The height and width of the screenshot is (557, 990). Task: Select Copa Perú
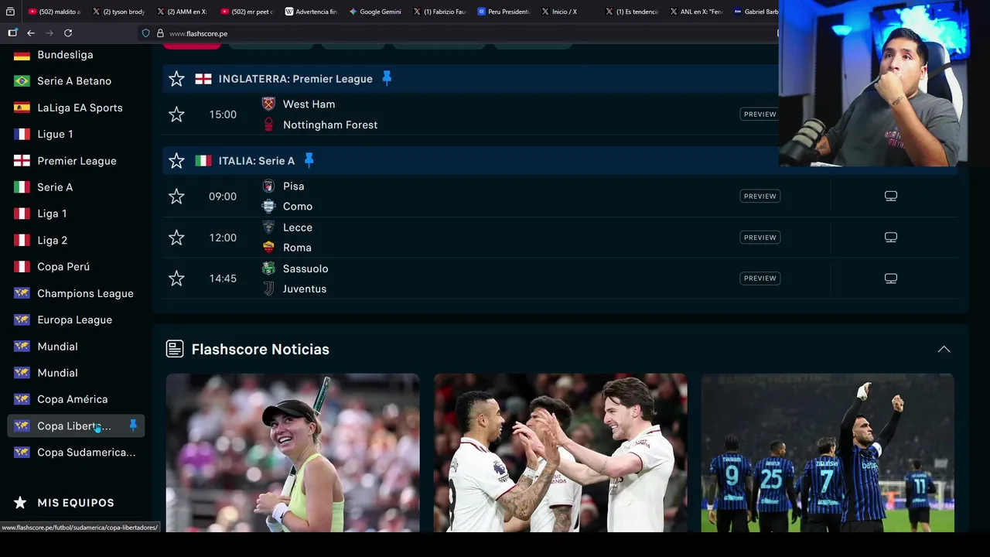coord(63,267)
